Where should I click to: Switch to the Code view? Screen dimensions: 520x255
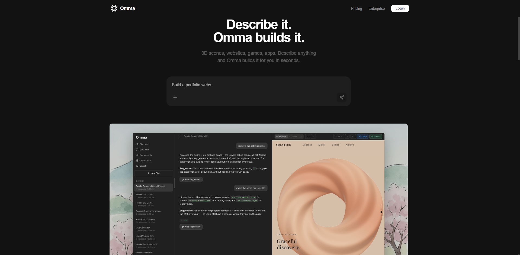[293, 137]
